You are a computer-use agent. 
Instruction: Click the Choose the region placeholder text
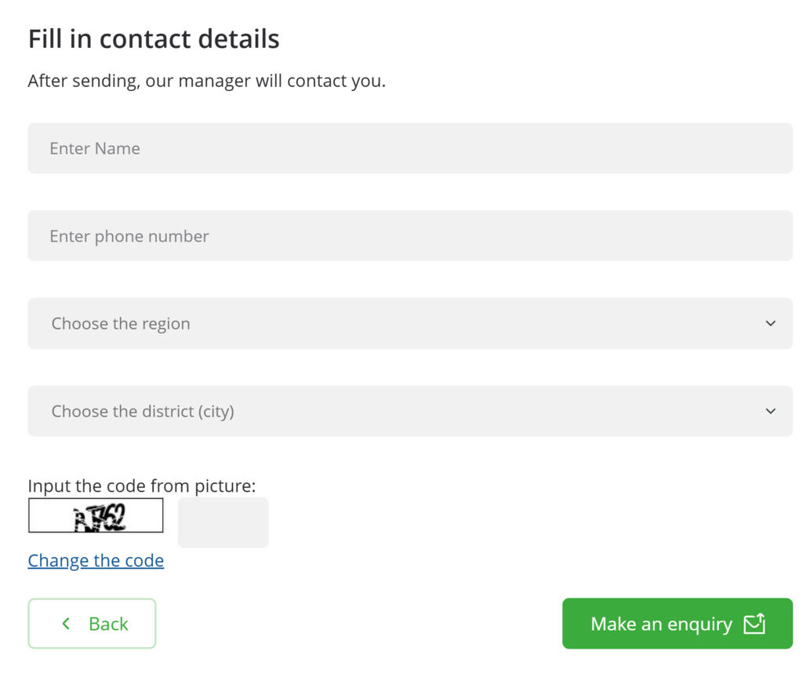pos(121,324)
